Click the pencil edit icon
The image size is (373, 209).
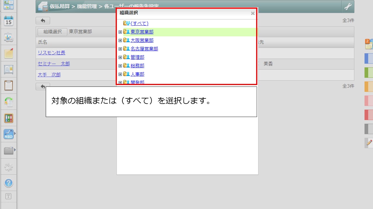(x=369, y=143)
